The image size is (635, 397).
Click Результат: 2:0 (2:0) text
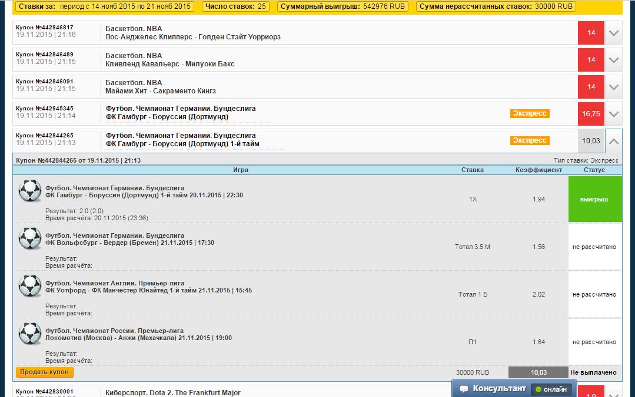74,211
